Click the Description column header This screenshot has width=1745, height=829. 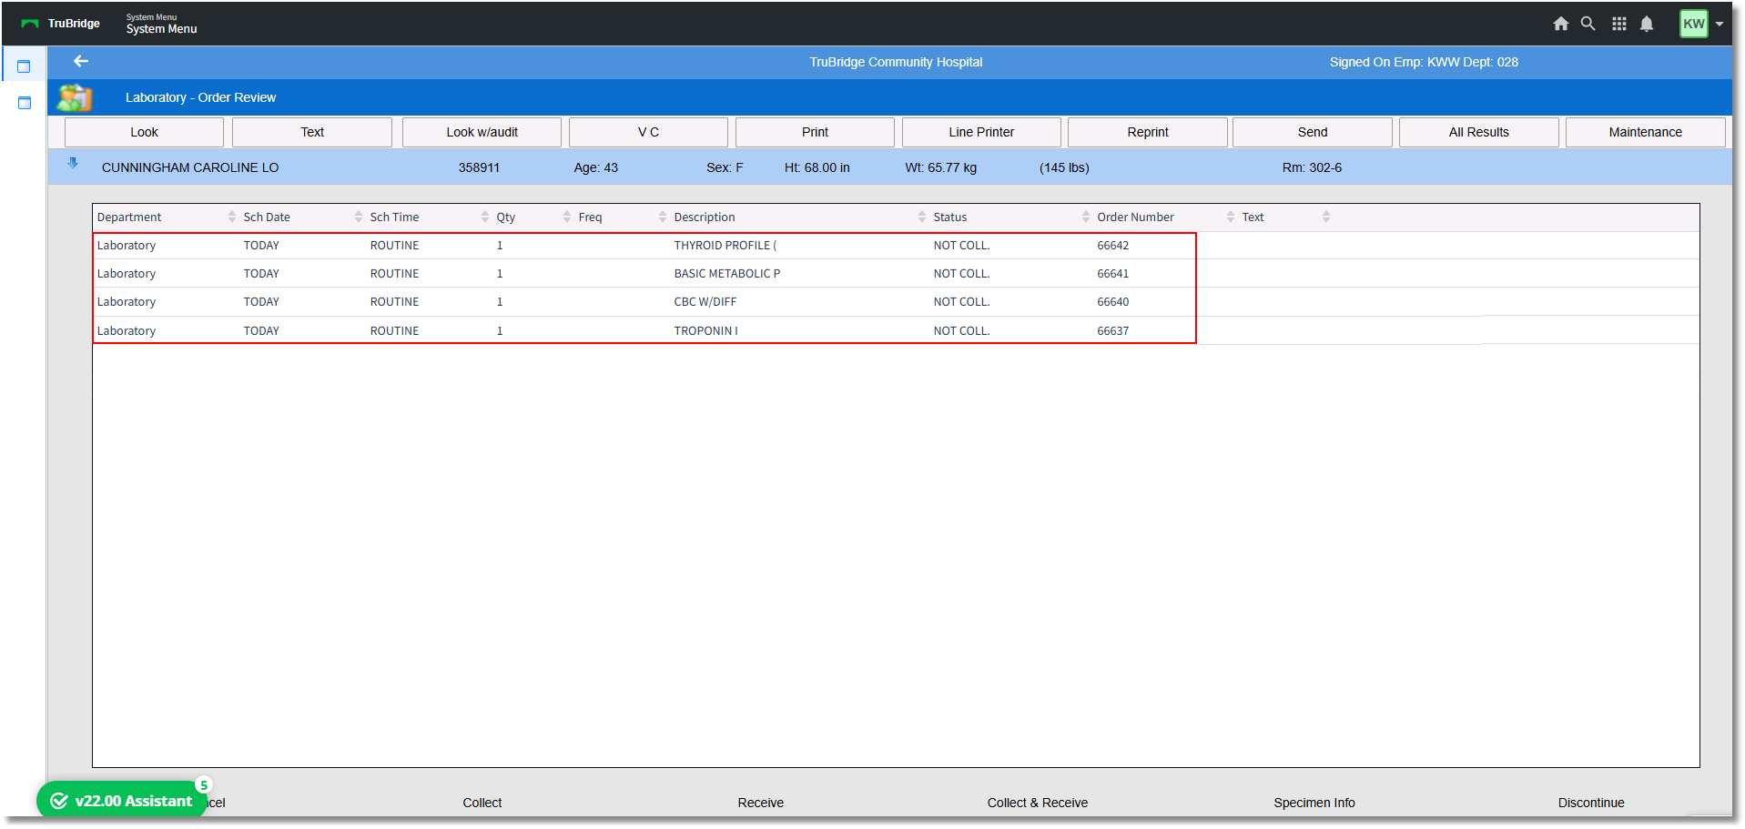point(705,217)
